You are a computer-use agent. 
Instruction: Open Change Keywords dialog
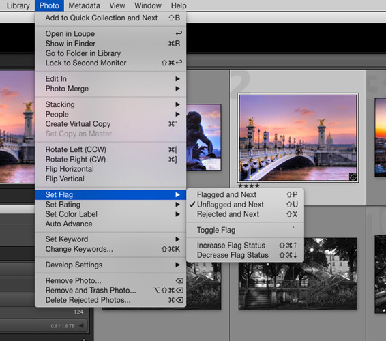click(x=110, y=249)
